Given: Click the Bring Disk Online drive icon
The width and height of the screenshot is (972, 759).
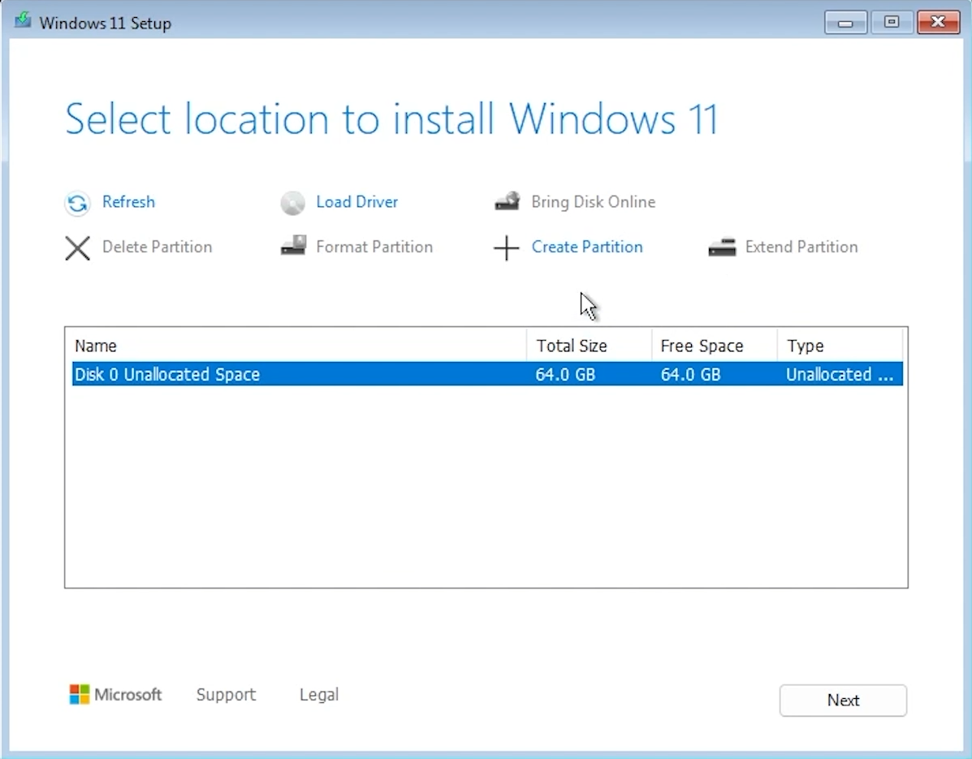Looking at the screenshot, I should [508, 201].
